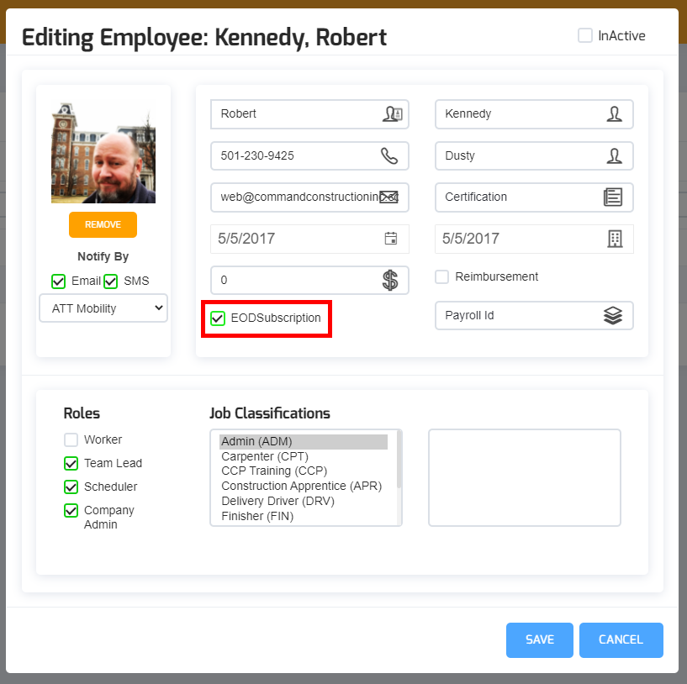Click the certificate icon in Certification field
Image resolution: width=687 pixels, height=684 pixels.
click(613, 197)
